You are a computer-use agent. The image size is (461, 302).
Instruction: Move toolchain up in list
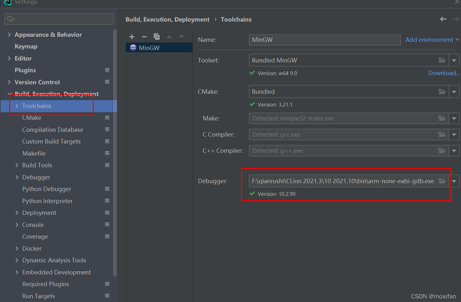169,37
